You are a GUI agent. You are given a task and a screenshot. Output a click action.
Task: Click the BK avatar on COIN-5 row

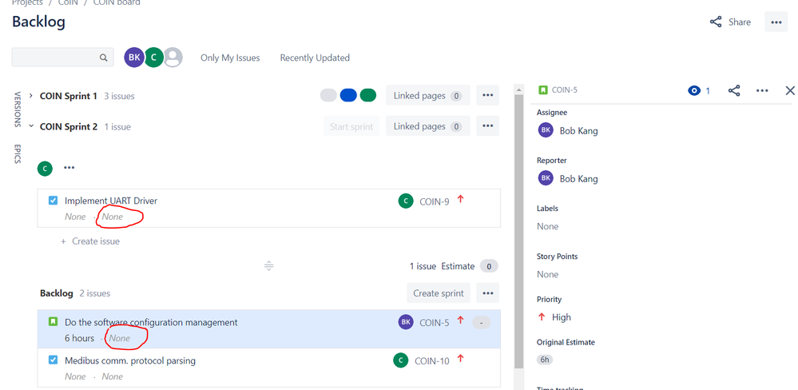click(x=406, y=322)
